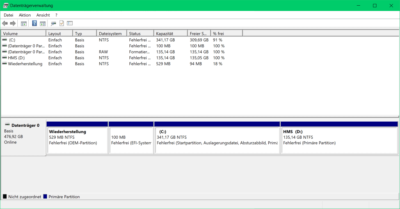
Task: Select the 100 MB EFI partition block
Action: [131, 138]
